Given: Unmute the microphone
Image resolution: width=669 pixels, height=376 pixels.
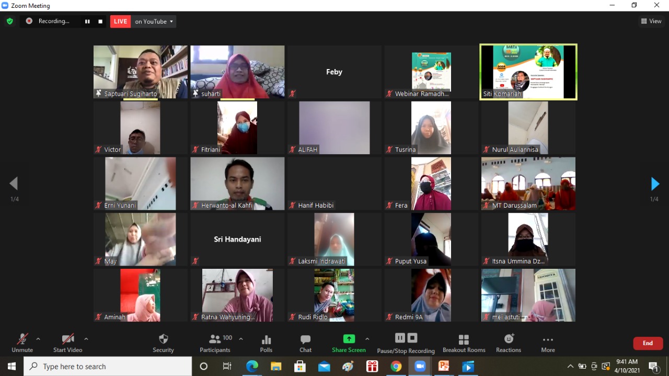Looking at the screenshot, I should [x=22, y=343].
